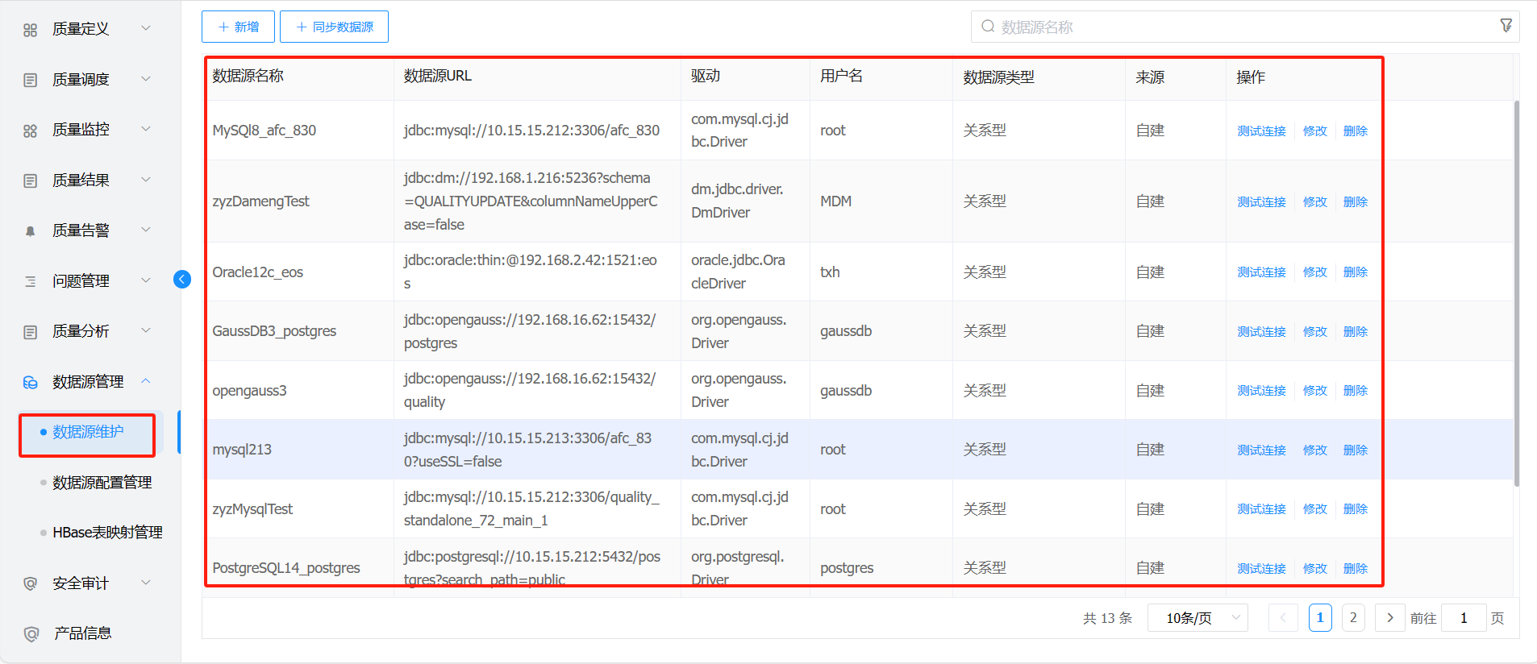Expand the 质量告警 menu chevron

point(146,230)
